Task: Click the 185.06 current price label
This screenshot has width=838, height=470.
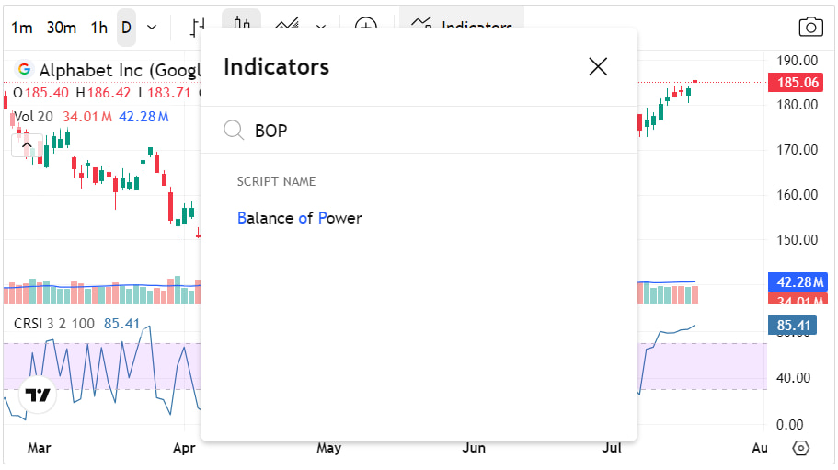Action: pyautogui.click(x=798, y=82)
